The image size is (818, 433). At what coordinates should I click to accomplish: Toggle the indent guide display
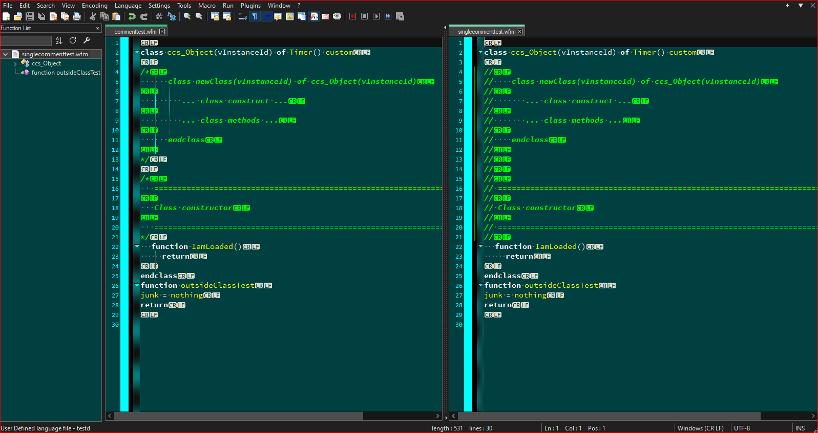coord(266,16)
